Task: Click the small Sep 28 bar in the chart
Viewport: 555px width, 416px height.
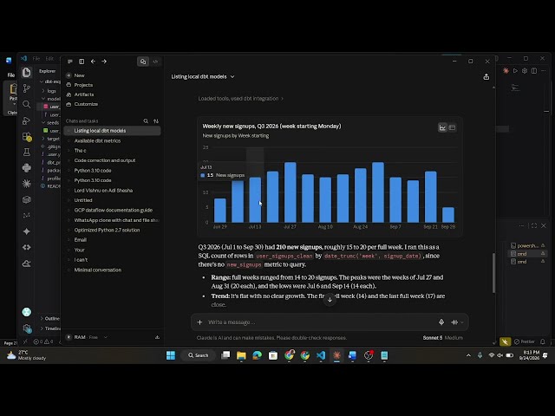Action: click(448, 215)
